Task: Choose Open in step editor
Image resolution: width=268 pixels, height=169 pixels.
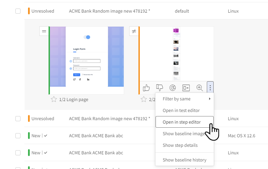Action: tap(185, 122)
